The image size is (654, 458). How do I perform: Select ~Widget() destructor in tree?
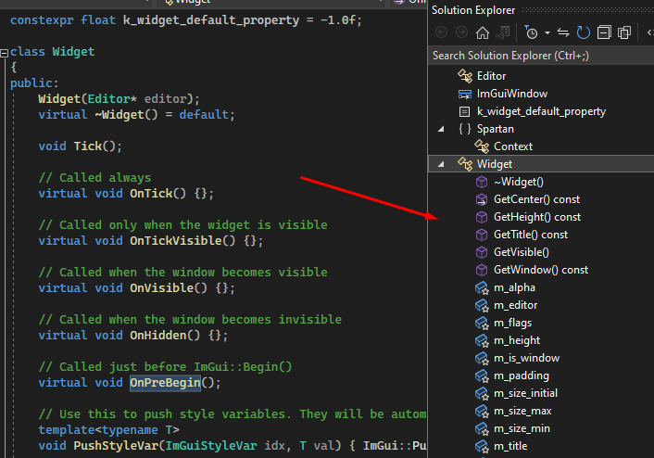[519, 182]
